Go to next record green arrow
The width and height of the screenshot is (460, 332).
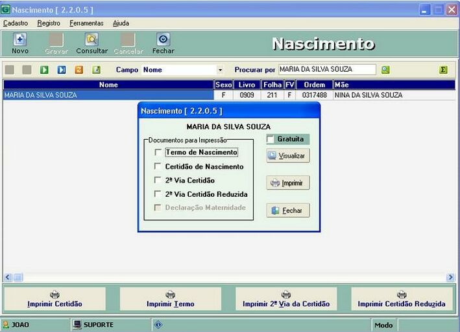coord(44,70)
